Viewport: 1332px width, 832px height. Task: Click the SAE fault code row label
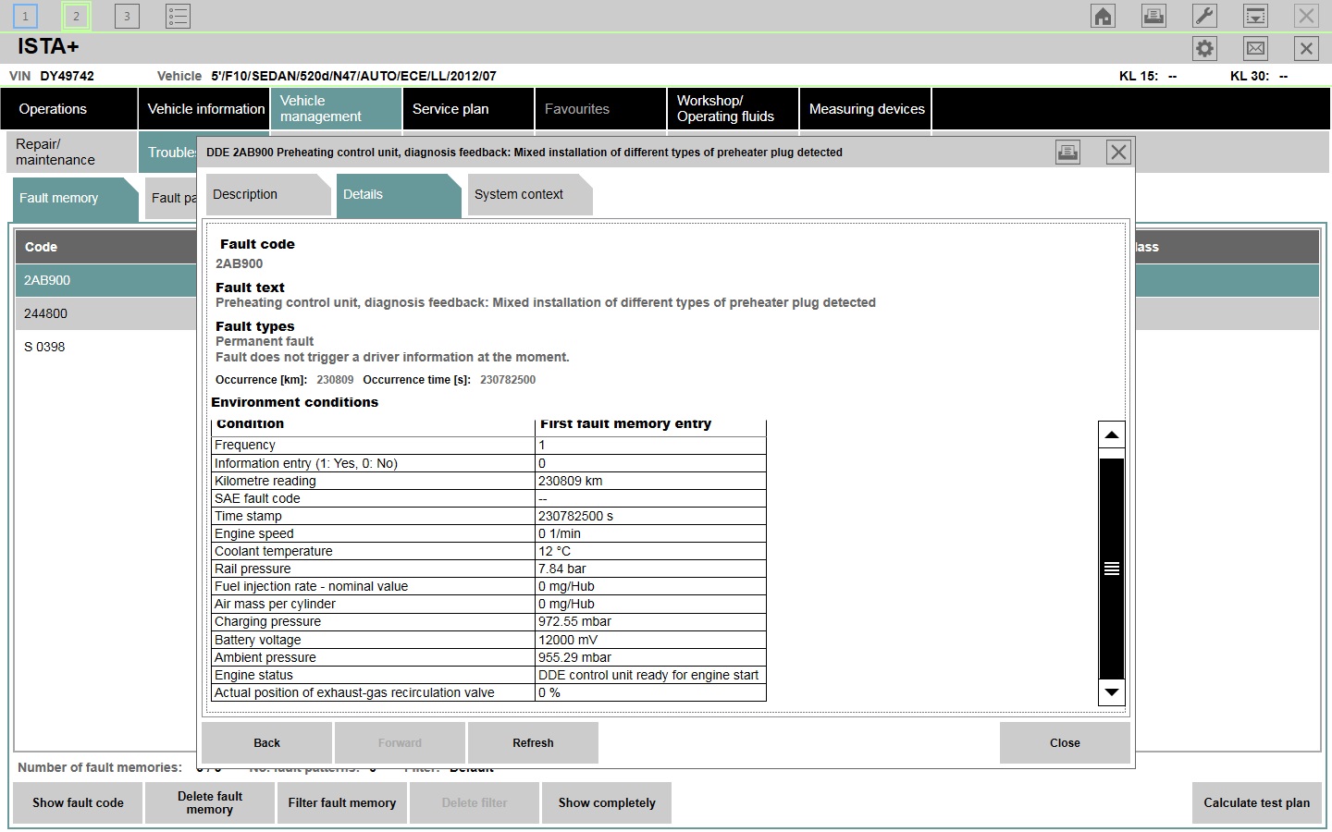257,498
